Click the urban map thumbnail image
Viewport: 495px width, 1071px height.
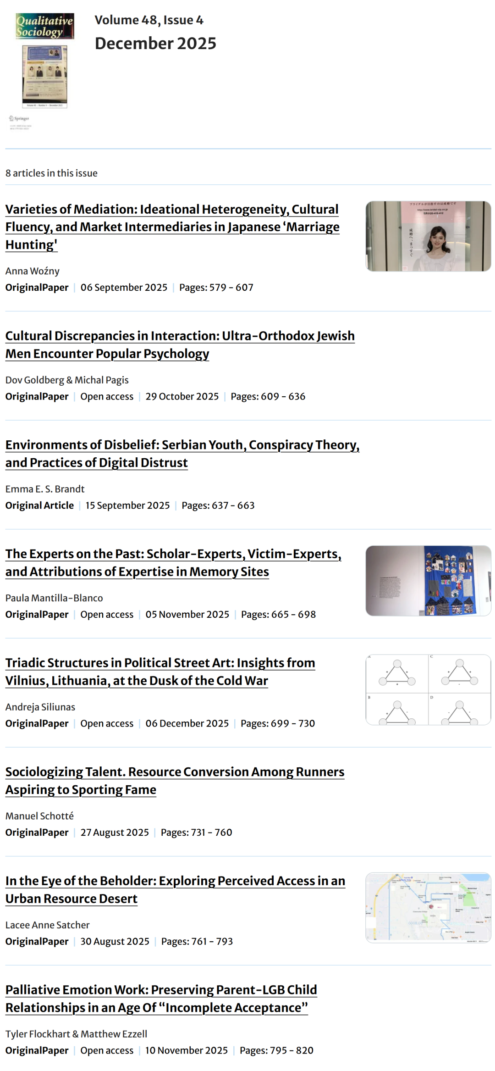pos(428,907)
